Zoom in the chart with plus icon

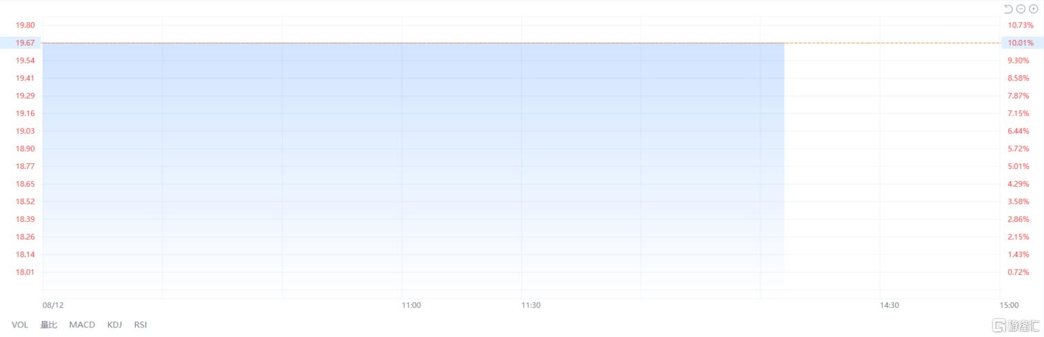(x=1034, y=9)
